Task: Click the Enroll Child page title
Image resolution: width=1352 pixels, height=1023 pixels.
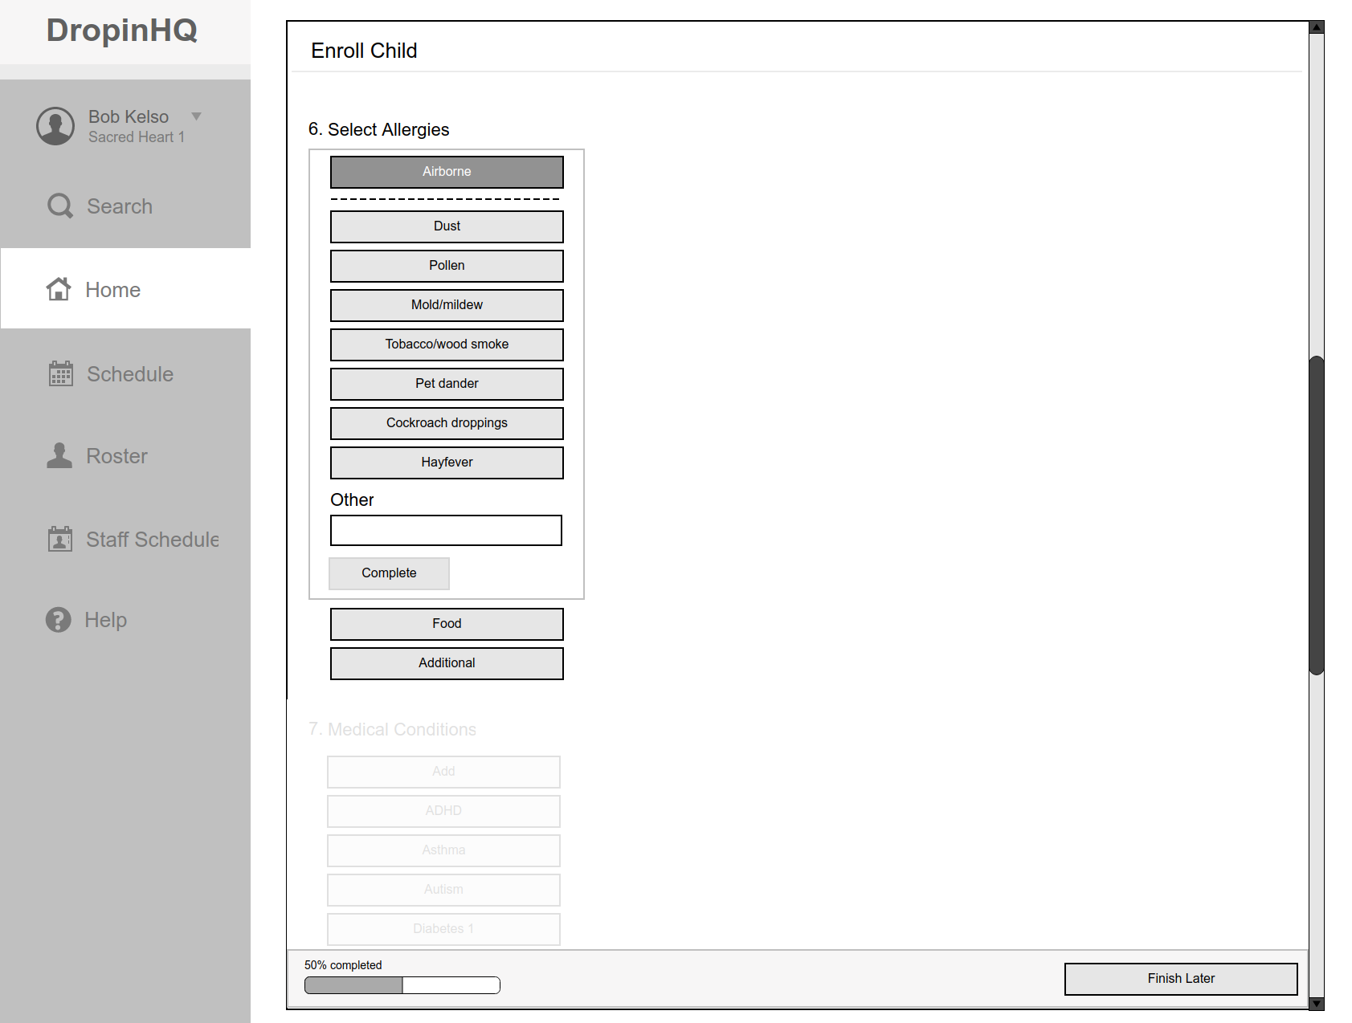Action: pos(364,51)
